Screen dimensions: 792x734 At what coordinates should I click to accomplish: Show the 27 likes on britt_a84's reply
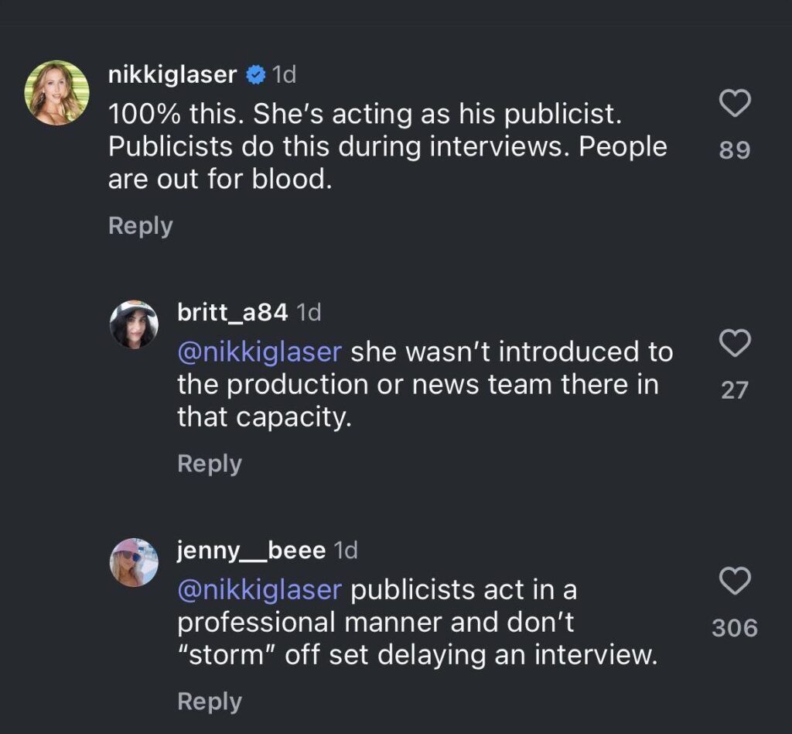click(x=735, y=389)
